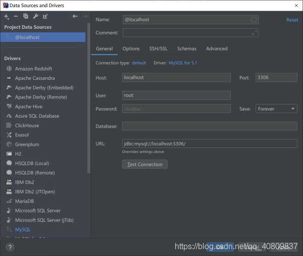This screenshot has width=303, height=256.
Task: Click the Apache Hive icon
Action: [9, 106]
